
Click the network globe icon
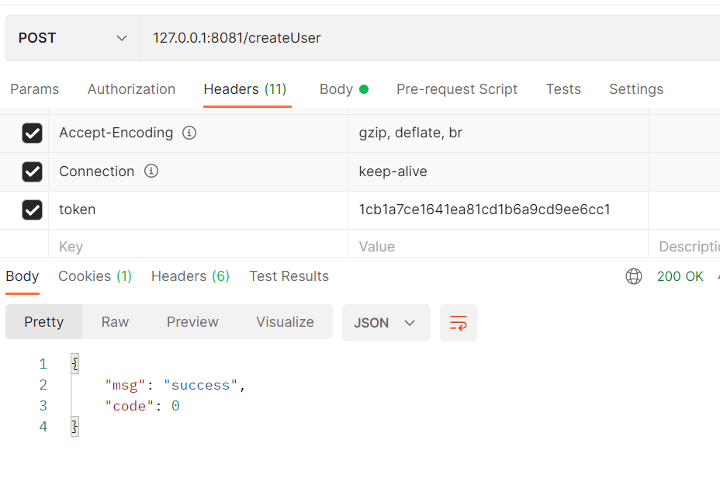(x=634, y=276)
